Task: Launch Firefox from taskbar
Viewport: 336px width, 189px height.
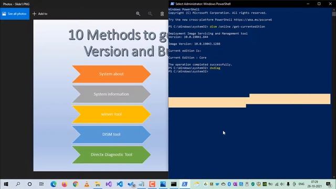Action: coord(64,184)
